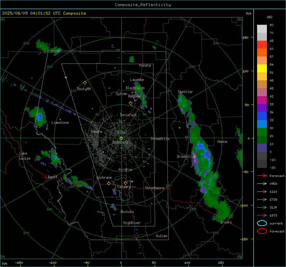
Task: Click the yellow diamond marker near RockyMH
Action: (x=85, y=83)
